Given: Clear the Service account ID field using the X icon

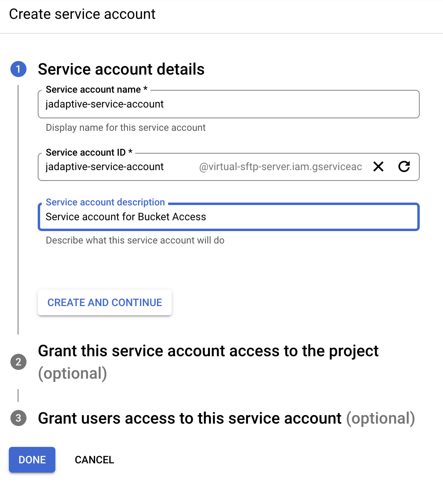Looking at the screenshot, I should (x=378, y=166).
